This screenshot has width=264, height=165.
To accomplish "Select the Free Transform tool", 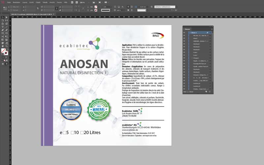I will (x=6, y=36).
